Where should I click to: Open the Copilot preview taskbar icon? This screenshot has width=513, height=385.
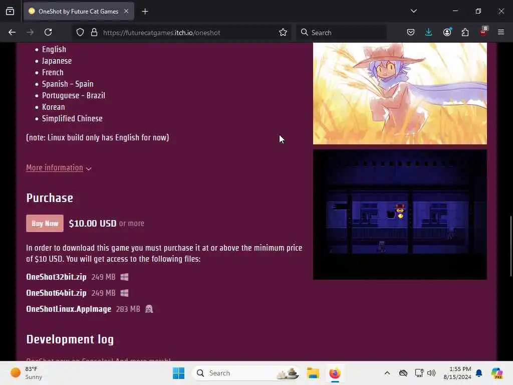[497, 373]
